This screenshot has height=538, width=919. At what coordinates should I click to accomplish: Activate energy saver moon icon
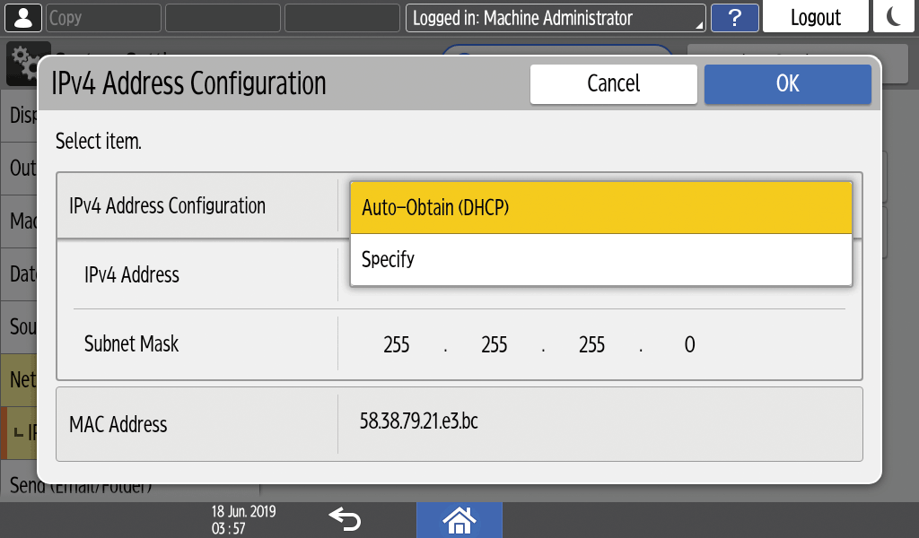click(893, 17)
